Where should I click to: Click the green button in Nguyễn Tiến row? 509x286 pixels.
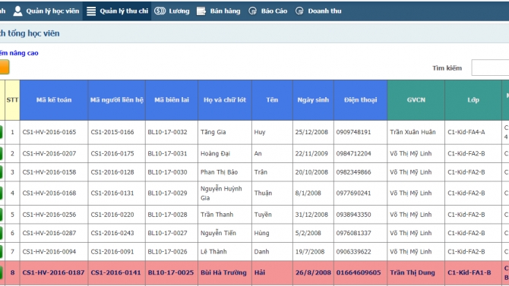(2, 233)
